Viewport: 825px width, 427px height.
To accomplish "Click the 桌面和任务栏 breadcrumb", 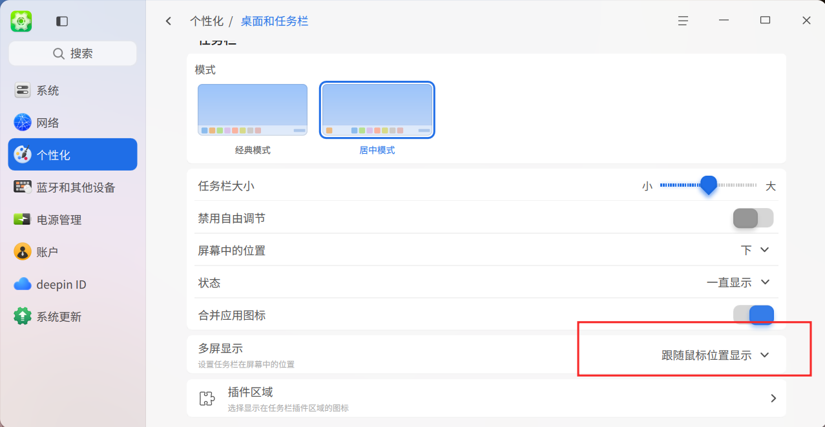I will tap(275, 21).
